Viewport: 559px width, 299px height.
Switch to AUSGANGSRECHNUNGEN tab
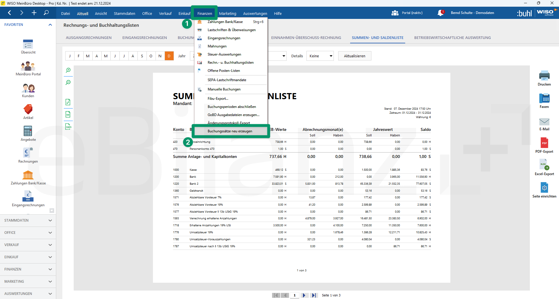pos(89,38)
